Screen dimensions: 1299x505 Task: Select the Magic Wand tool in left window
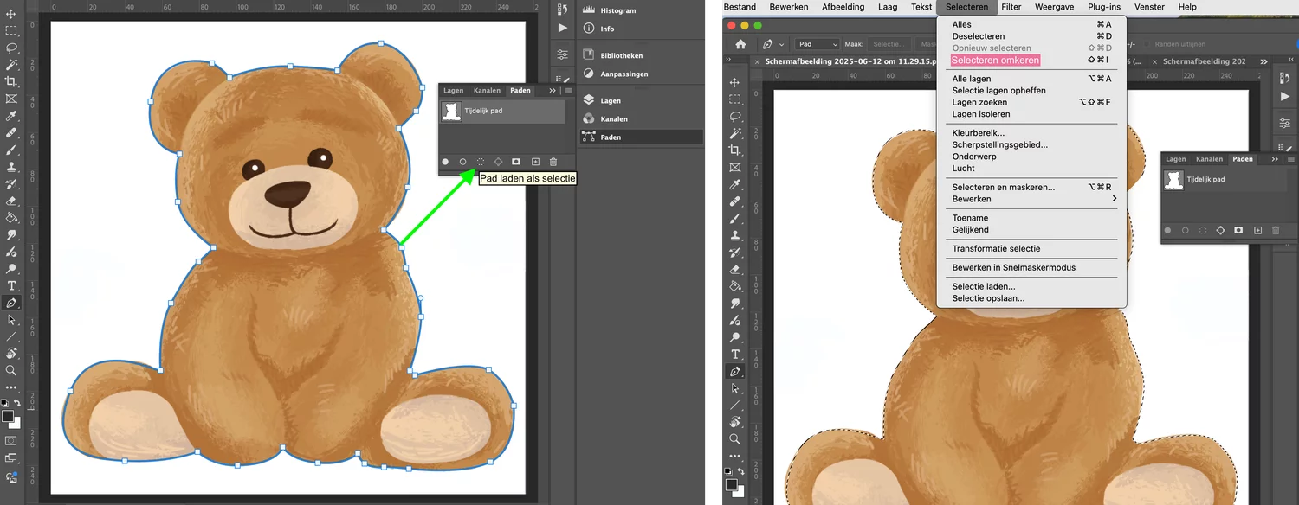pyautogui.click(x=11, y=65)
